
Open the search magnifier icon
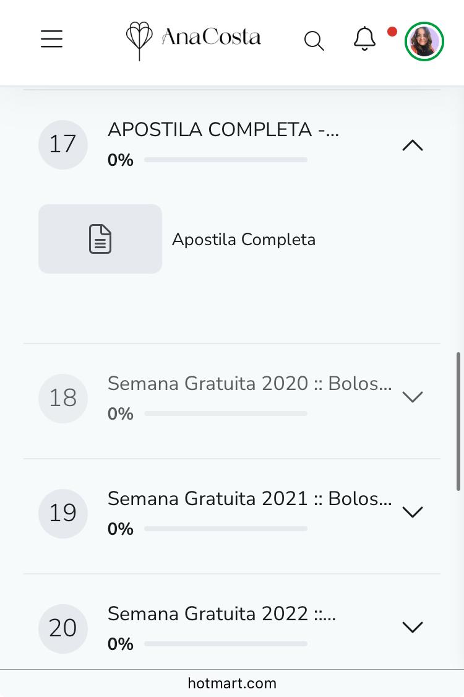pos(314,41)
